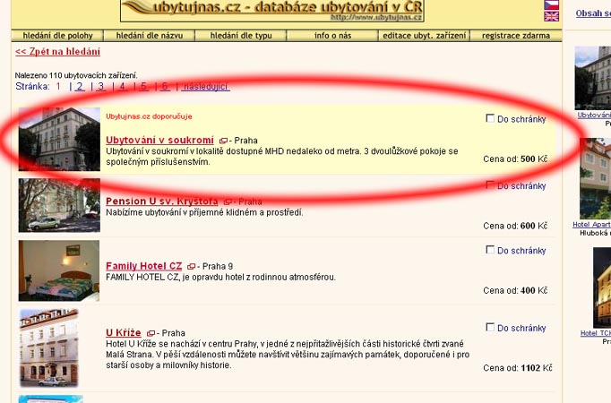Tick Do schránky checkbox for U Kříže

pos(490,328)
